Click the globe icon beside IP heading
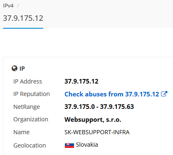This screenshot has width=173, height=155. pos(15,68)
